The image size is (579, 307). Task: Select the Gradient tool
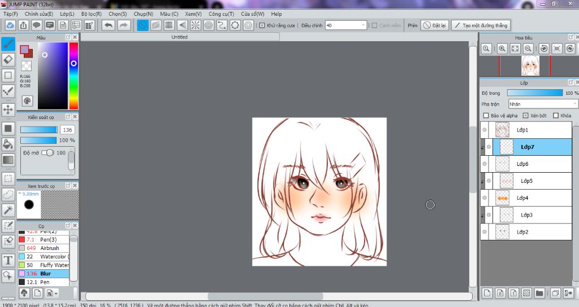point(8,160)
